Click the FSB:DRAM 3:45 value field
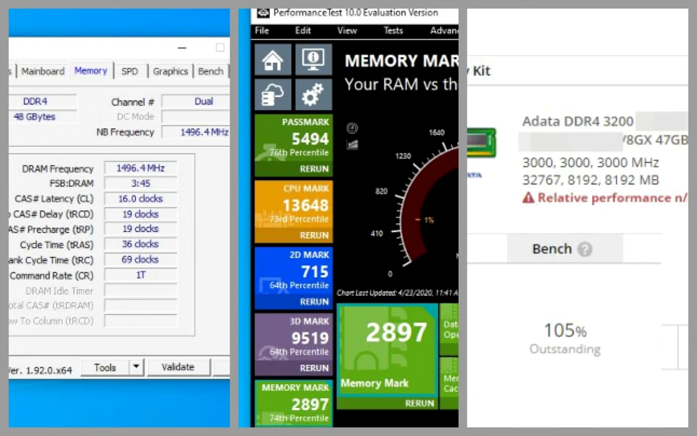This screenshot has height=436, width=697. click(x=141, y=183)
